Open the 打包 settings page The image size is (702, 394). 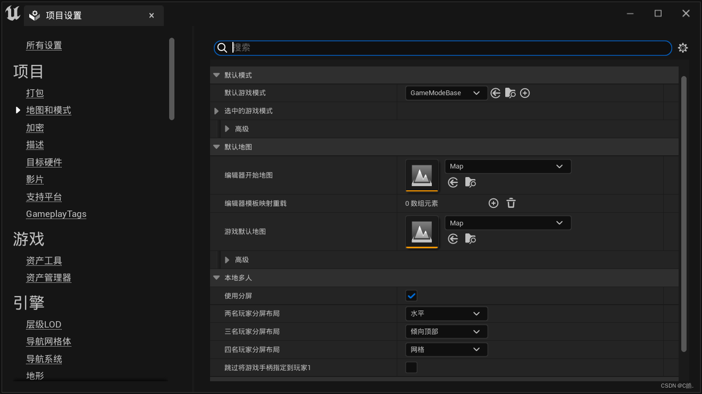35,93
